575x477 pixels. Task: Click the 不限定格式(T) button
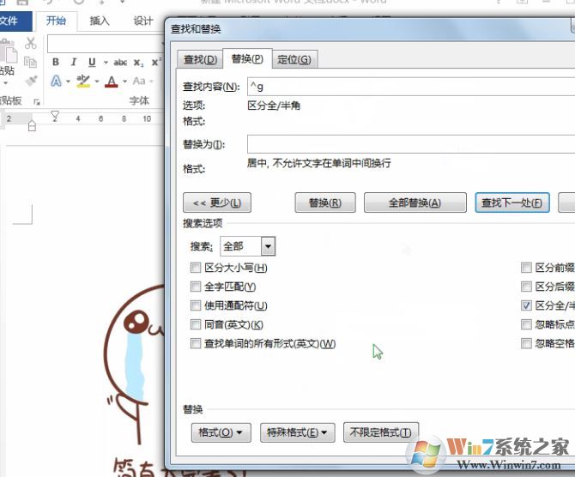pos(381,432)
